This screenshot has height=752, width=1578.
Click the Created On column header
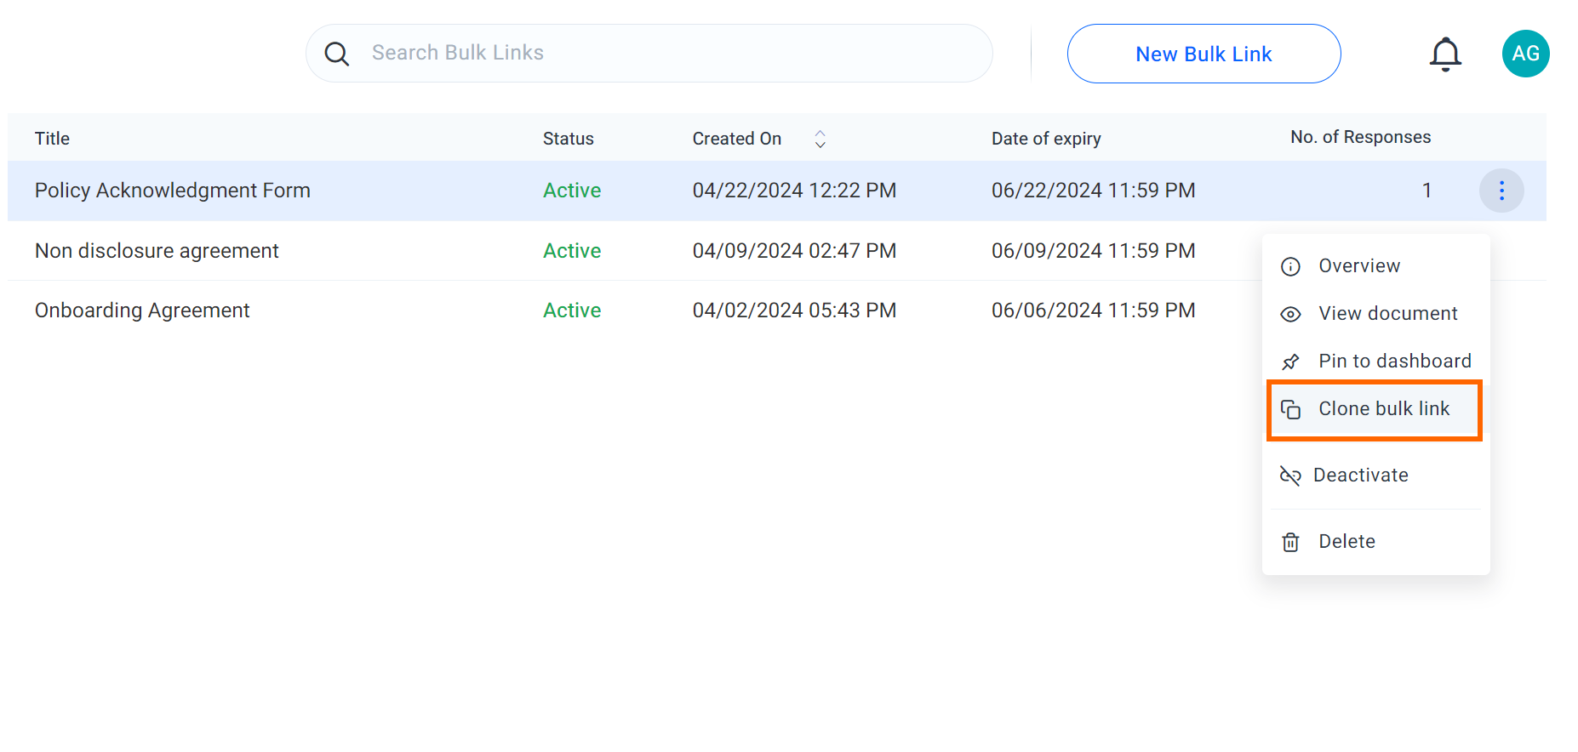pyautogui.click(x=736, y=139)
